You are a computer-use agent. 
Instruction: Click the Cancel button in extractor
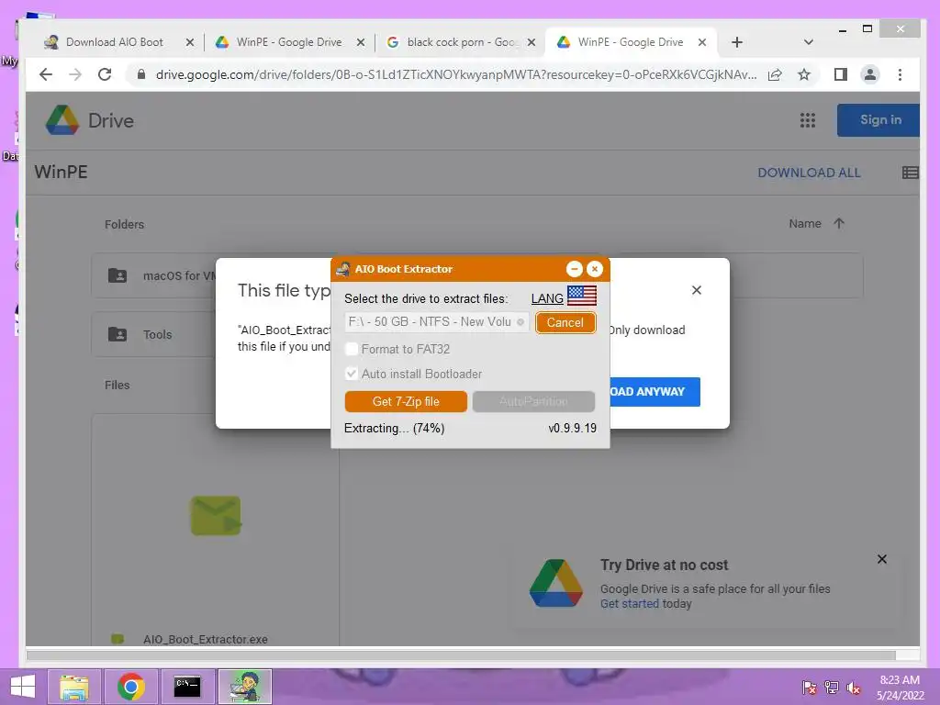[x=565, y=322]
